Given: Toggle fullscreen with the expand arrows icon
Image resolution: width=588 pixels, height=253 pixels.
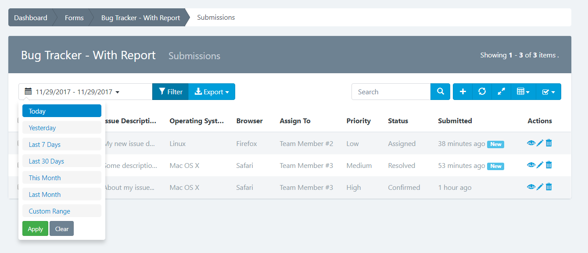Looking at the screenshot, I should [x=501, y=92].
